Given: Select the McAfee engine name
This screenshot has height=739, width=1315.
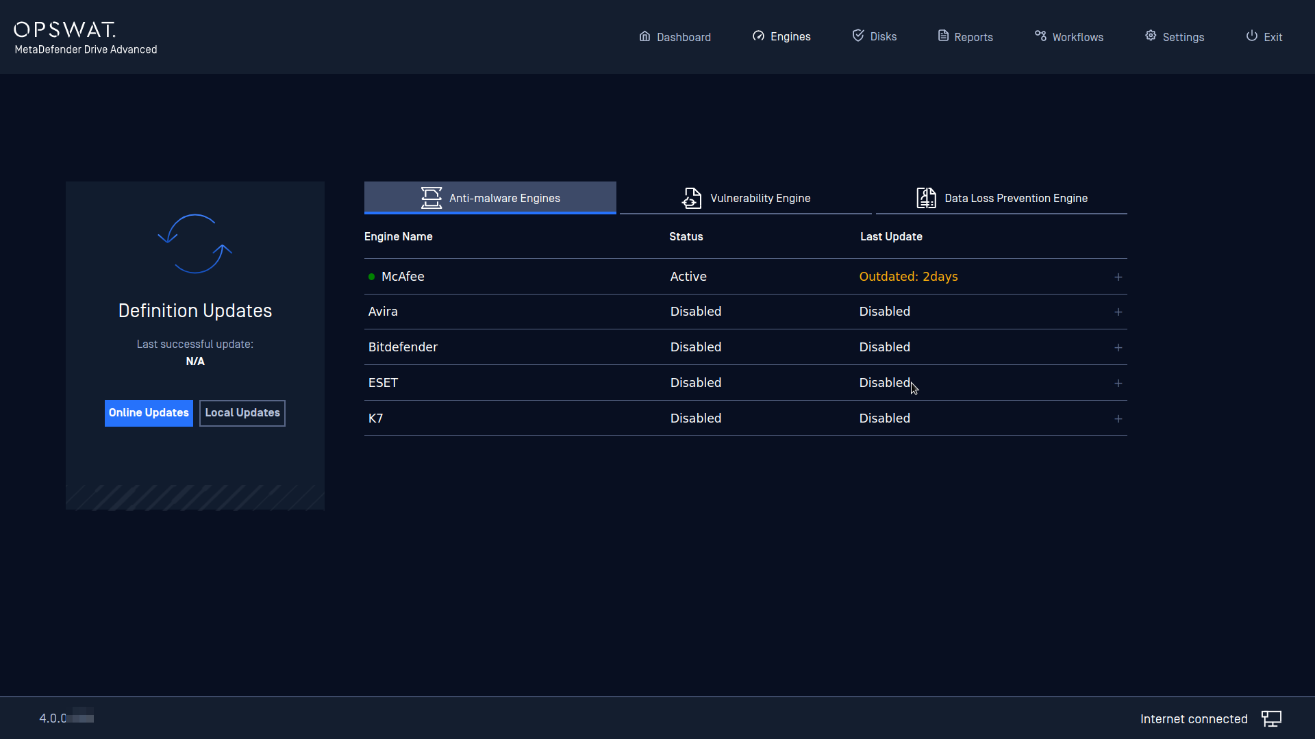Looking at the screenshot, I should pyautogui.click(x=403, y=277).
